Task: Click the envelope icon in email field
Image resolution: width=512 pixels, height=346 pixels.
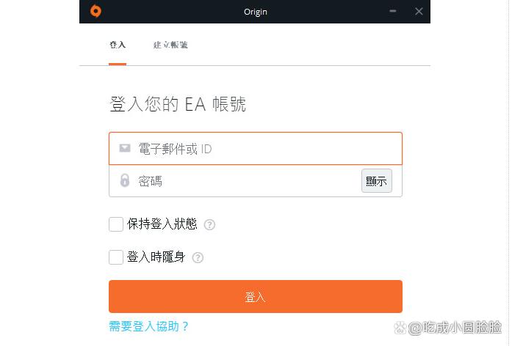Action: [125, 148]
